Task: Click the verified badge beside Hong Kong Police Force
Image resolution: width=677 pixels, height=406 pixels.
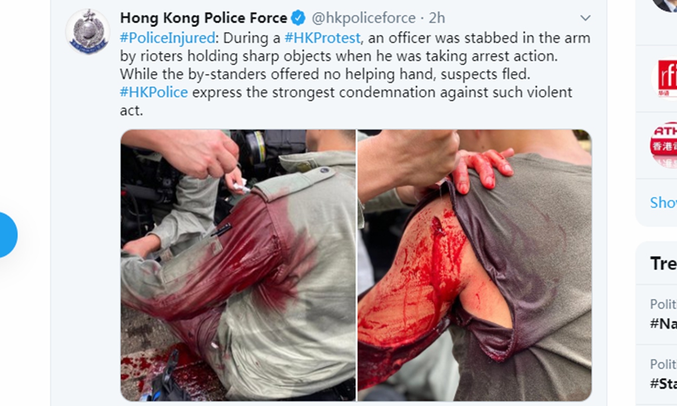Action: click(298, 18)
